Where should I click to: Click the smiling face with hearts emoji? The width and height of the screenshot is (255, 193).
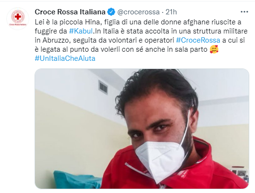tap(214, 49)
